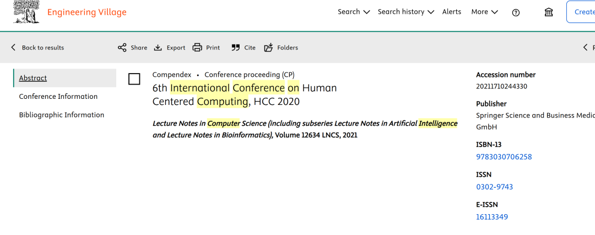Click the Springer Science publisher name
The image size is (595, 235).
[x=535, y=121]
